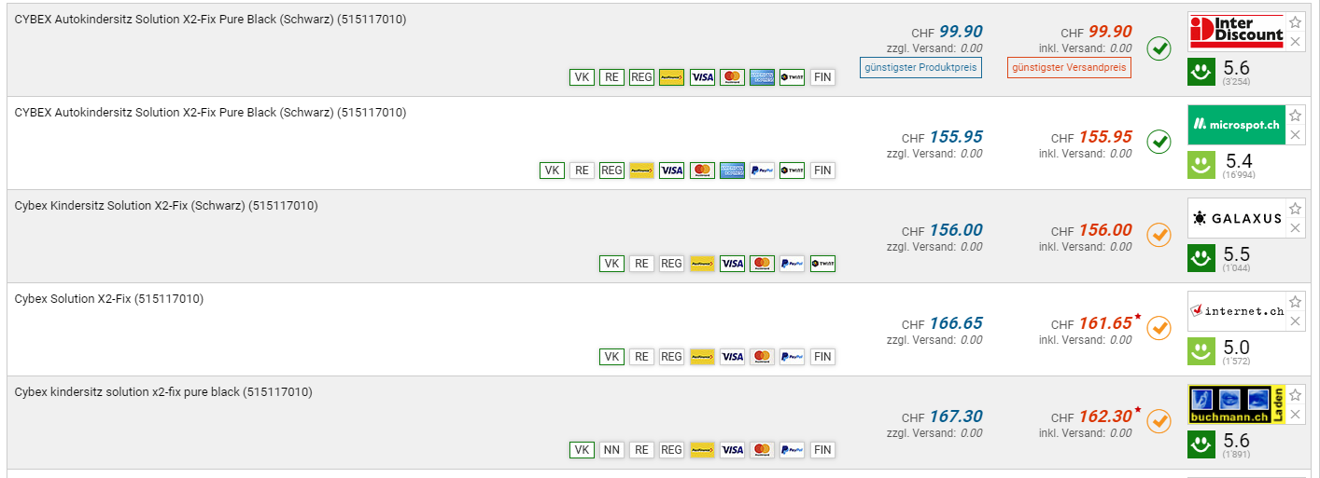Click the PayPal icon in microspot.ch row
This screenshot has width=1320, height=478.
[762, 171]
